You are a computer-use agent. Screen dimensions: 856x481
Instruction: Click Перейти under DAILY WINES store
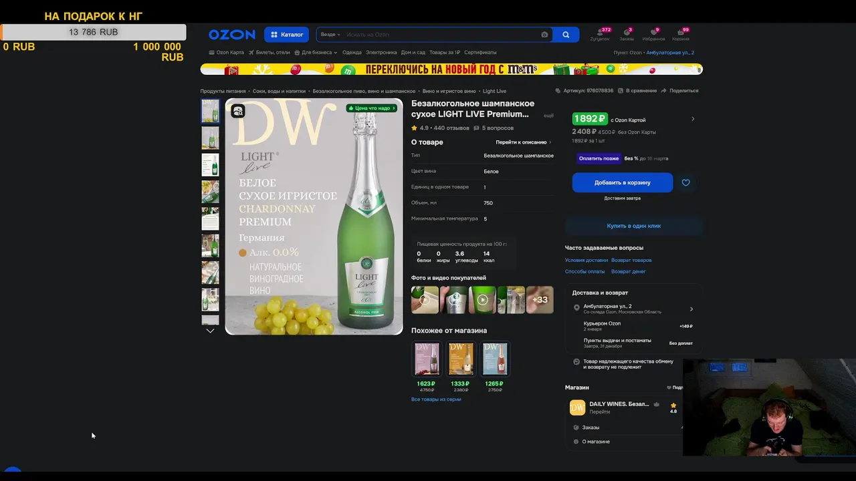[x=600, y=412]
